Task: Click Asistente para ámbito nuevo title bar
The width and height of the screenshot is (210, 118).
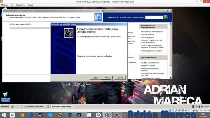Action: 89,24
